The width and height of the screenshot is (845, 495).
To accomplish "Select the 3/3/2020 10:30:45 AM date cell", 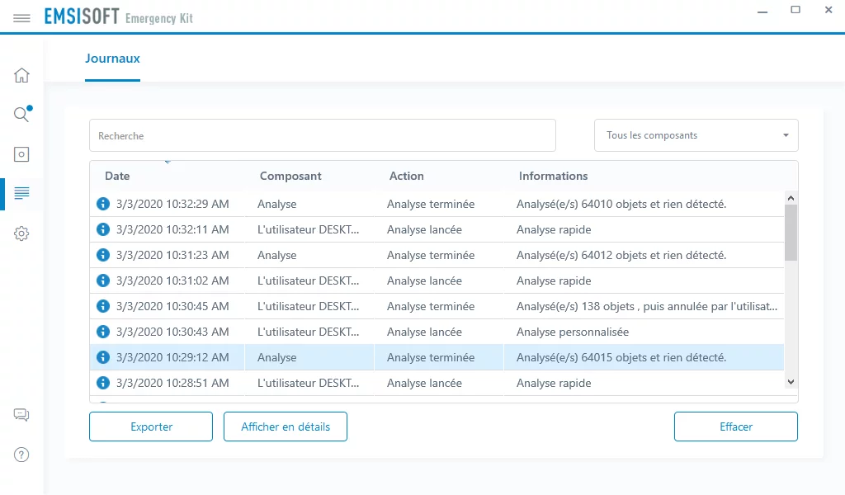I will [x=172, y=306].
